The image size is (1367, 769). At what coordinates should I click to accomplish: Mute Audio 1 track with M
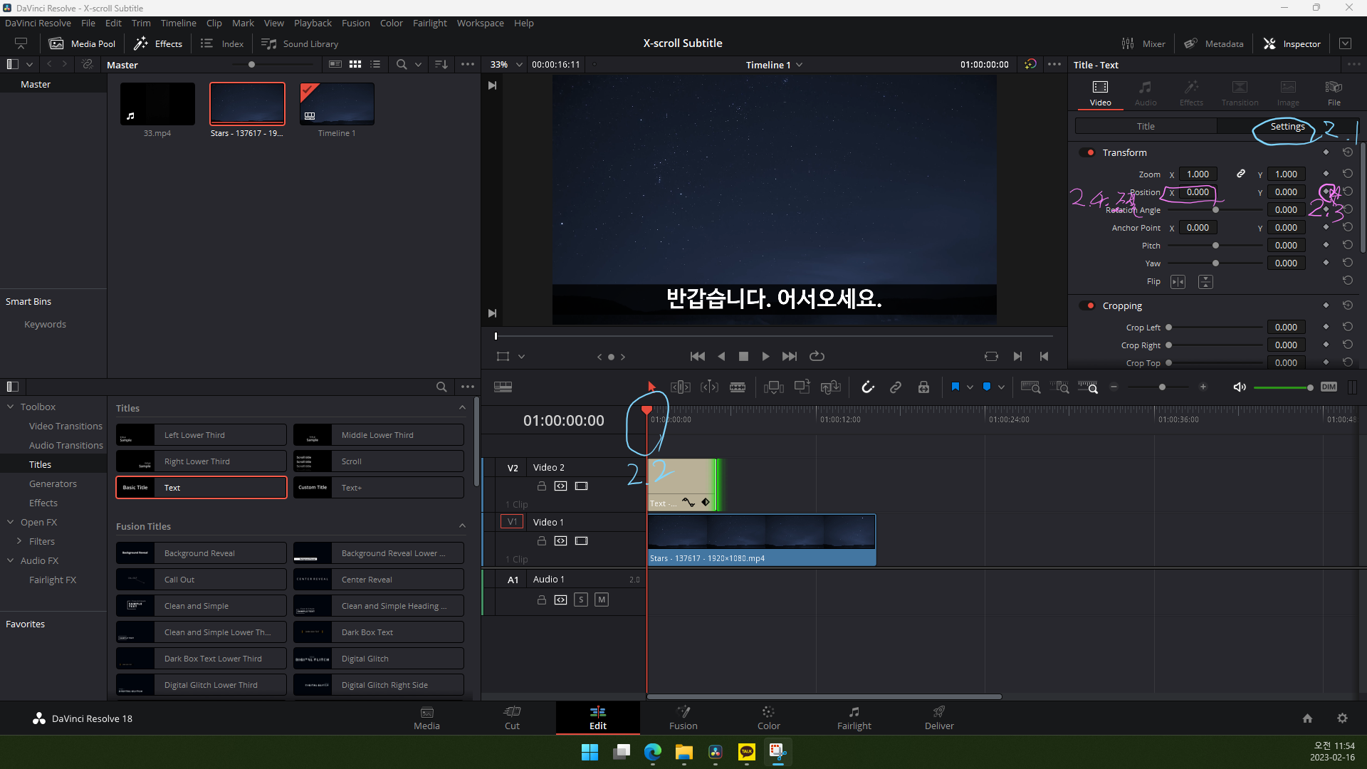tap(602, 600)
